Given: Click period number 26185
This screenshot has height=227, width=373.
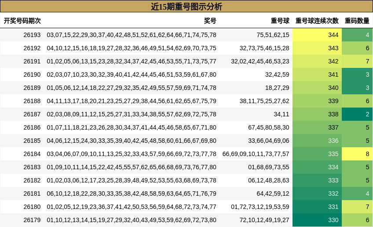Looking at the screenshot, I should [32, 141].
